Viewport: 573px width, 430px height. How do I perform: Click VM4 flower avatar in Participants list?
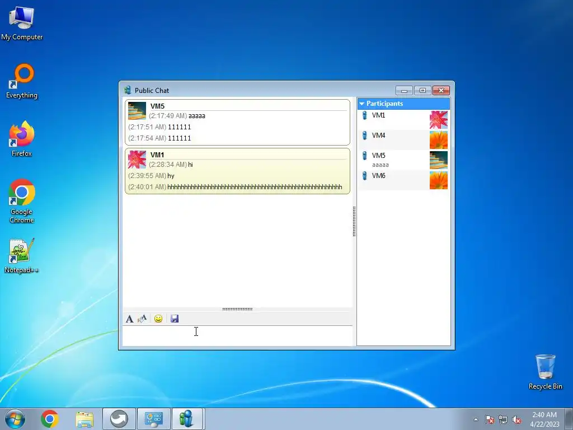(x=439, y=140)
